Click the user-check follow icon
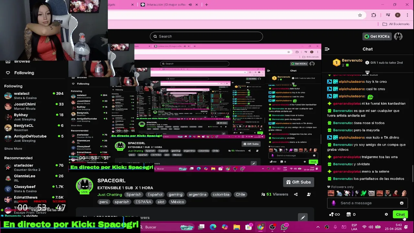 [309, 194]
